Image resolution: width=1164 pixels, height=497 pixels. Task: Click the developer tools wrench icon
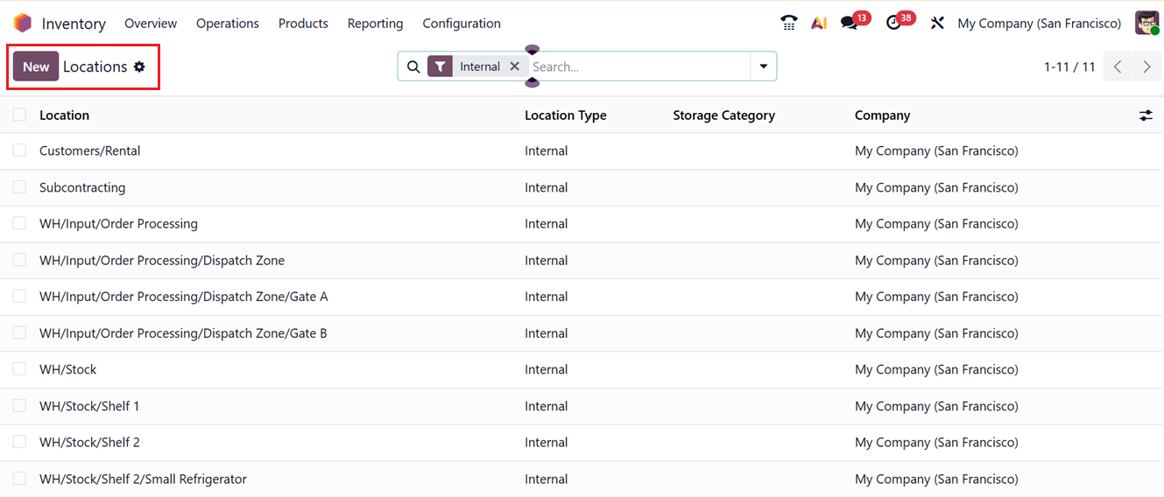coord(937,24)
